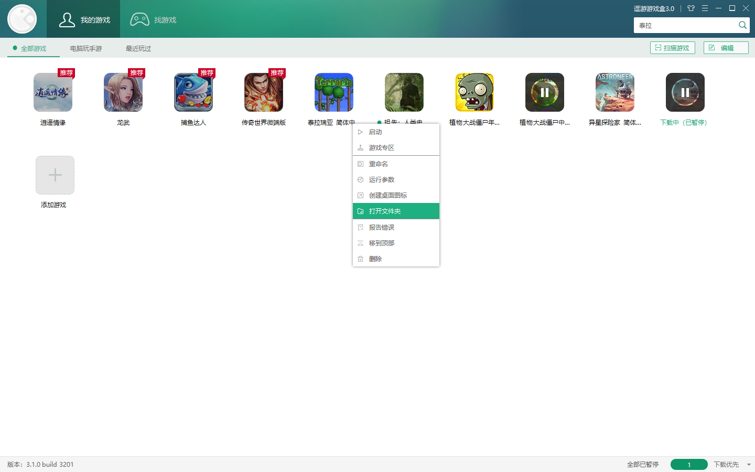Click the round app logo
The height and width of the screenshot is (472, 755).
(22, 19)
